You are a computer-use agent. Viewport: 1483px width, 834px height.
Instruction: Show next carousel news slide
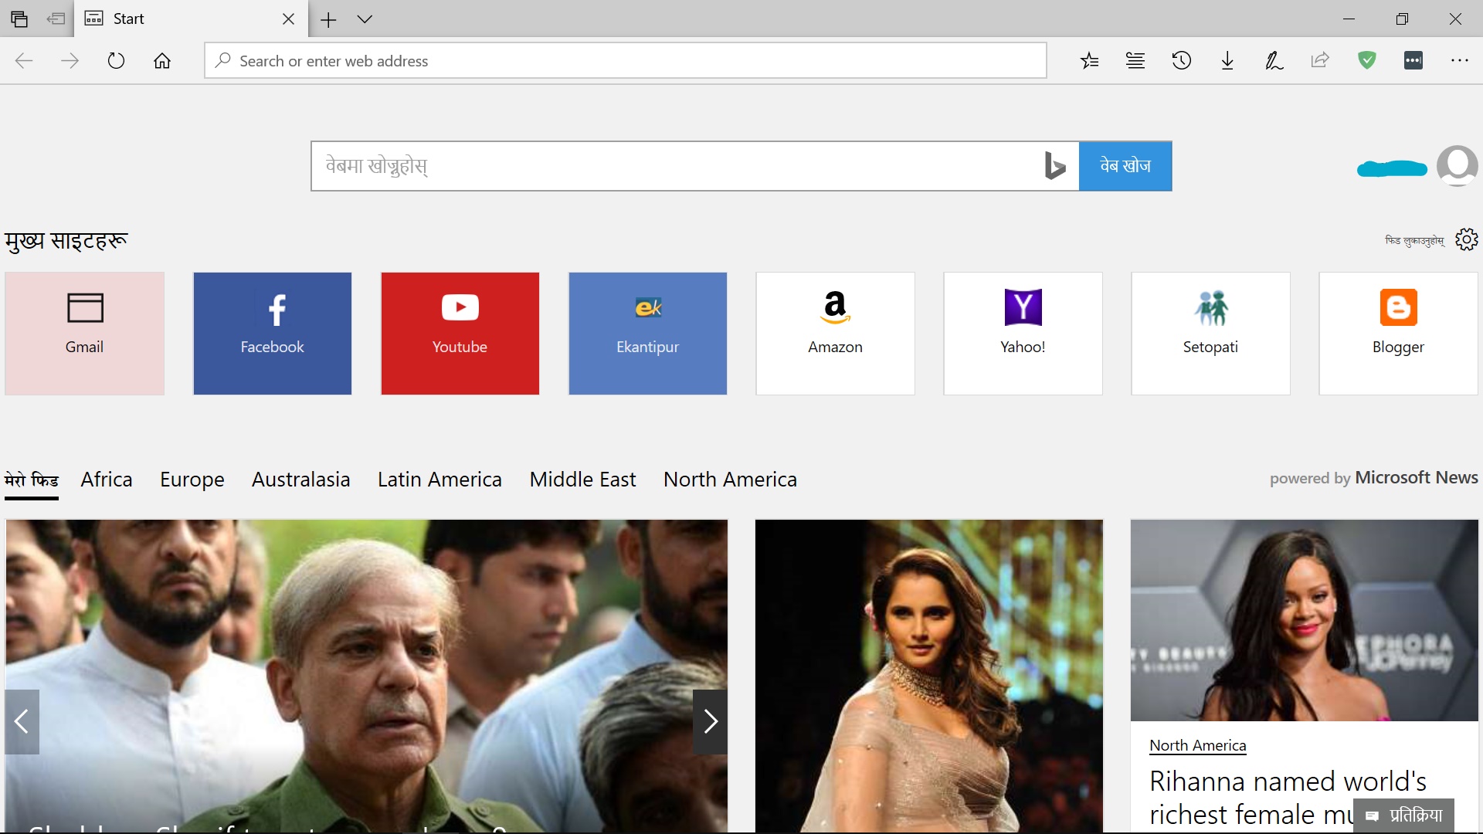(711, 722)
